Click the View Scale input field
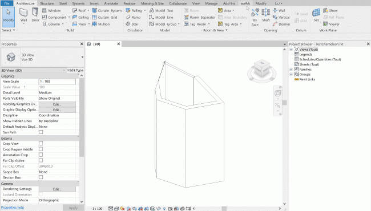 [57, 82]
